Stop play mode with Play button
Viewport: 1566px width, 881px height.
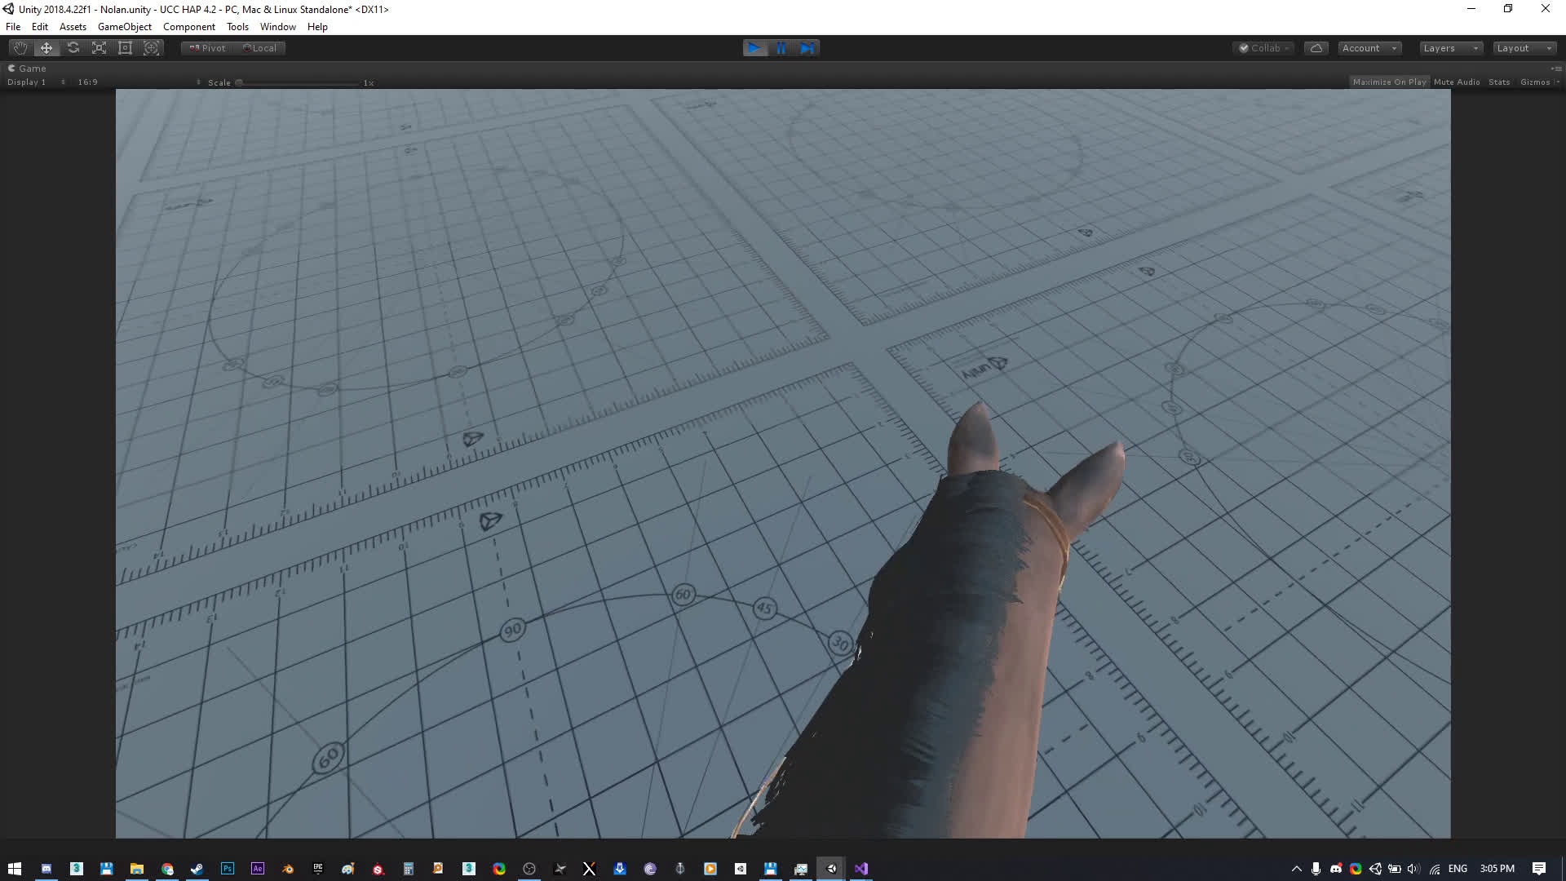coord(755,48)
